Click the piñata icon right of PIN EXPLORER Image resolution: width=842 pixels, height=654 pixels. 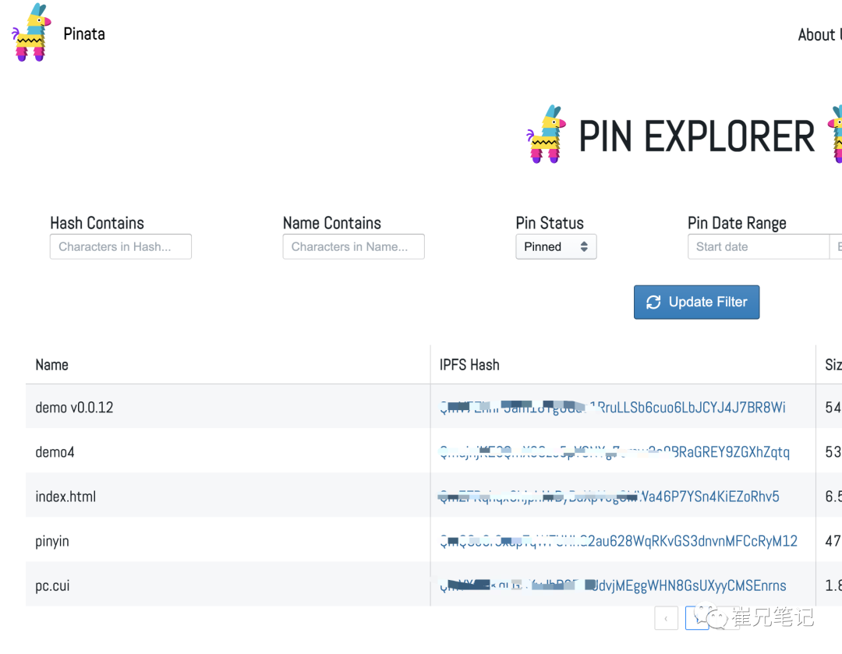pos(835,134)
